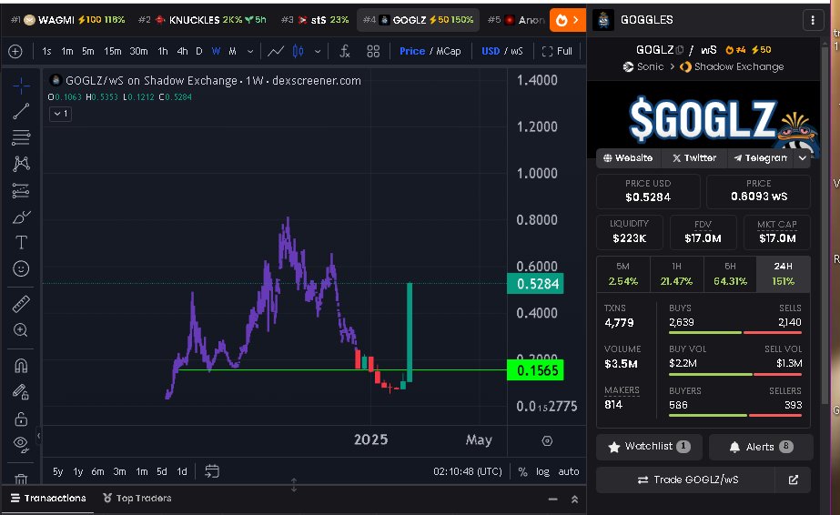Viewport: 840px width, 515px height.
Task: Select the brush drawing tool
Action: tap(21, 217)
